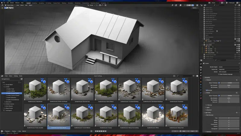This screenshot has width=241, height=136.
Task: Open the Scene properties tab icon
Action: [x=201, y=76]
